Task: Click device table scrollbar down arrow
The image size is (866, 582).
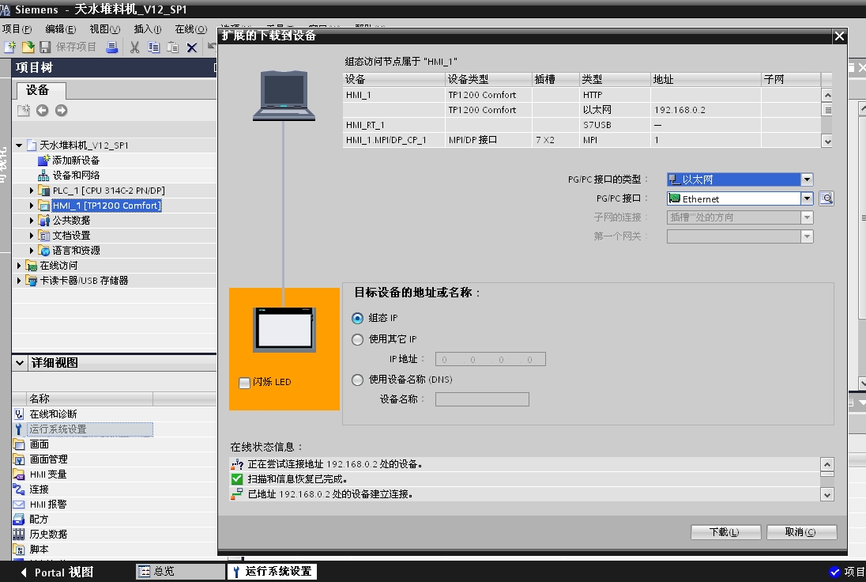Action: point(826,141)
